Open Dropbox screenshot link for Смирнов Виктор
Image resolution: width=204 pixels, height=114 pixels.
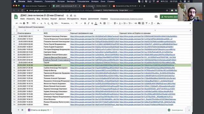pos(148,70)
